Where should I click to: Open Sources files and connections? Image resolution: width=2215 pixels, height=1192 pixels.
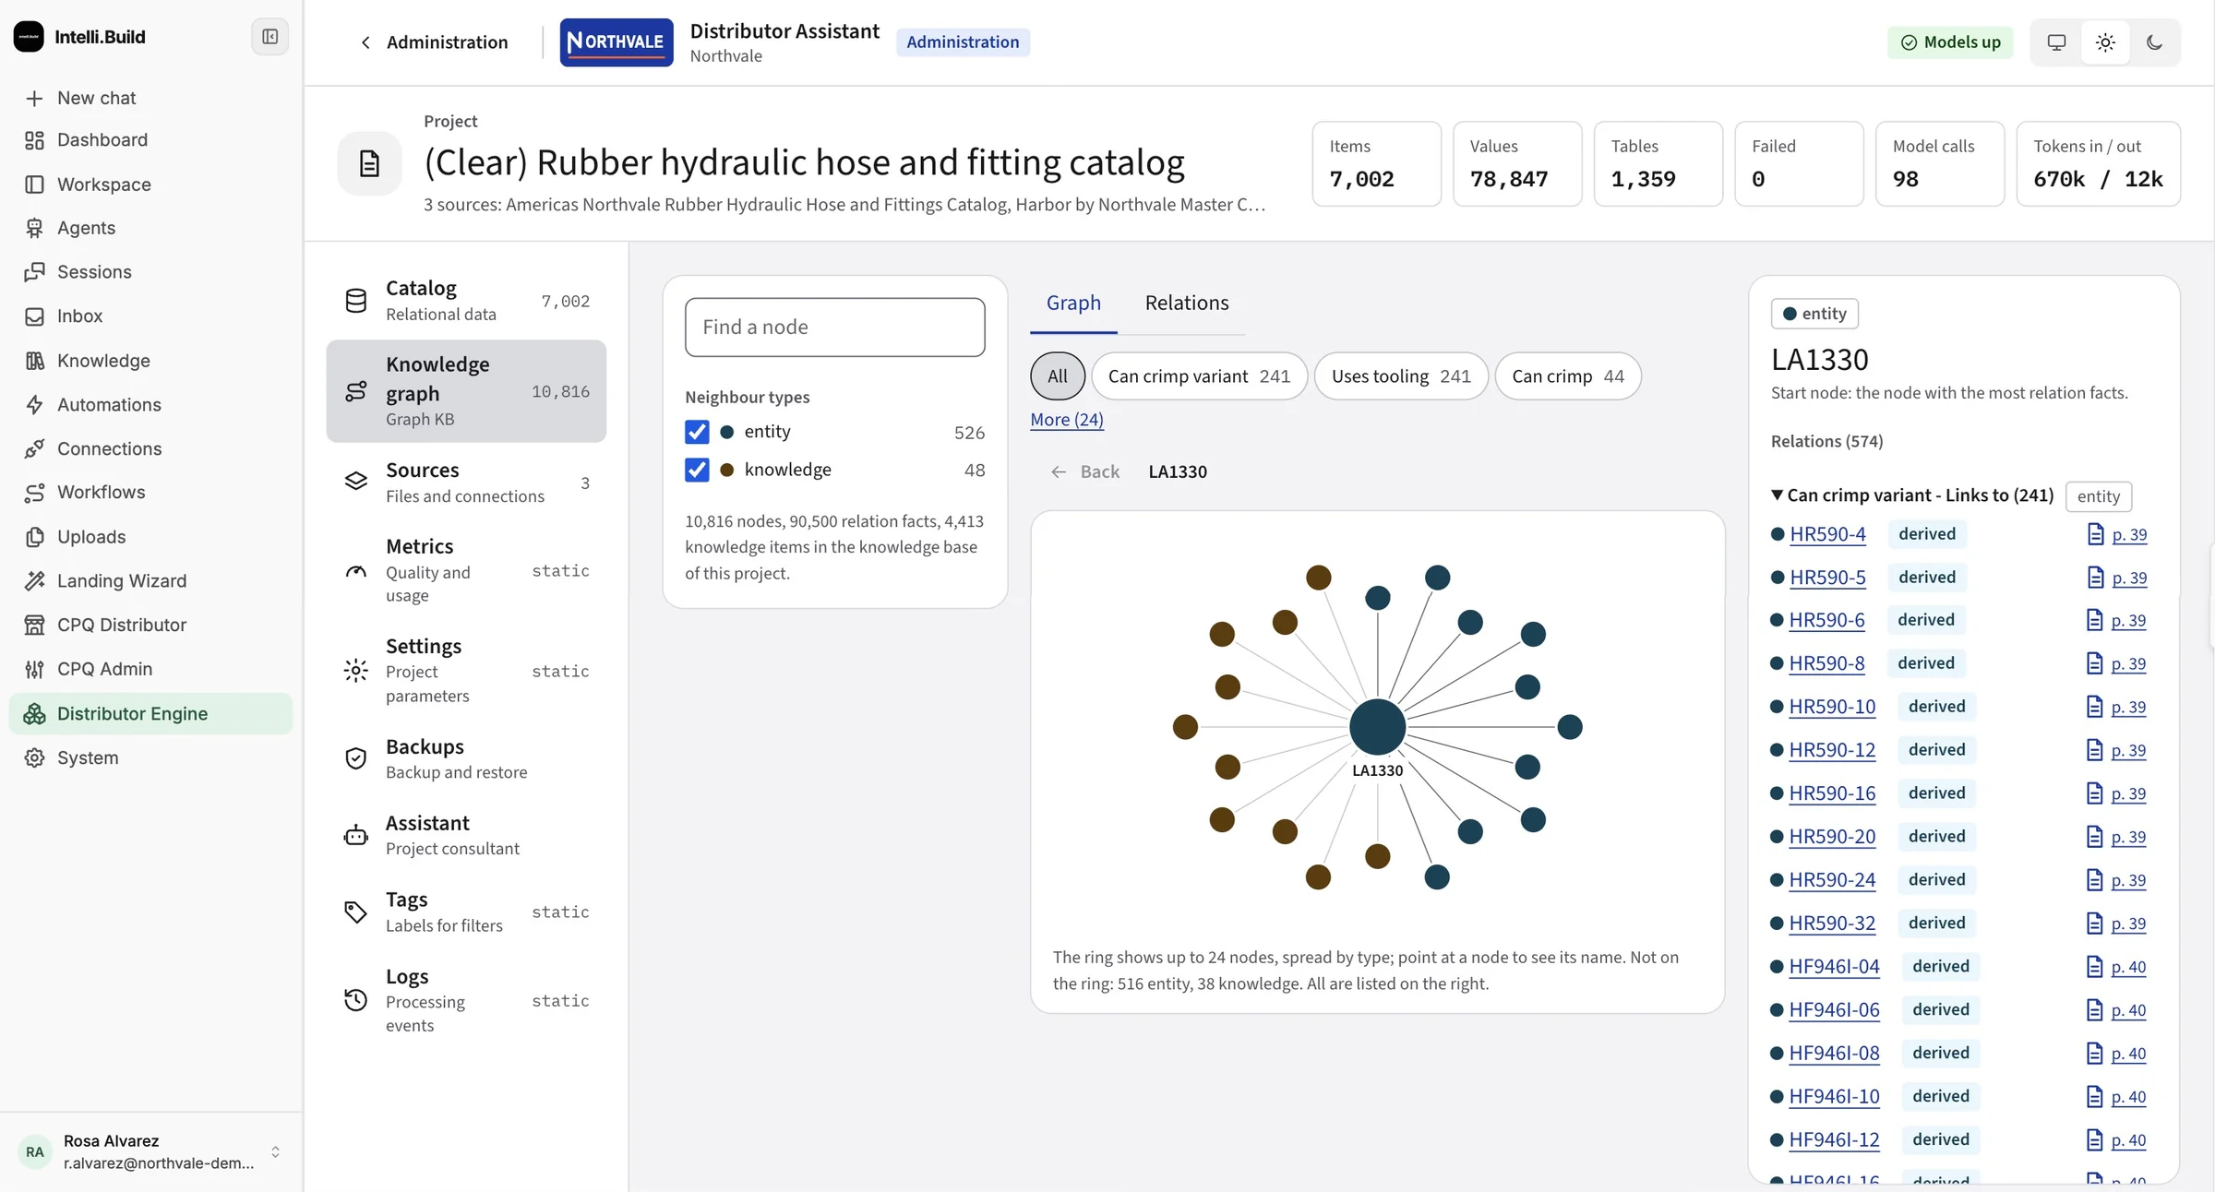click(x=466, y=483)
